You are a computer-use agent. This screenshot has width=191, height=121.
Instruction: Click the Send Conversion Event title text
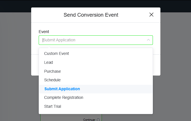point(91,15)
